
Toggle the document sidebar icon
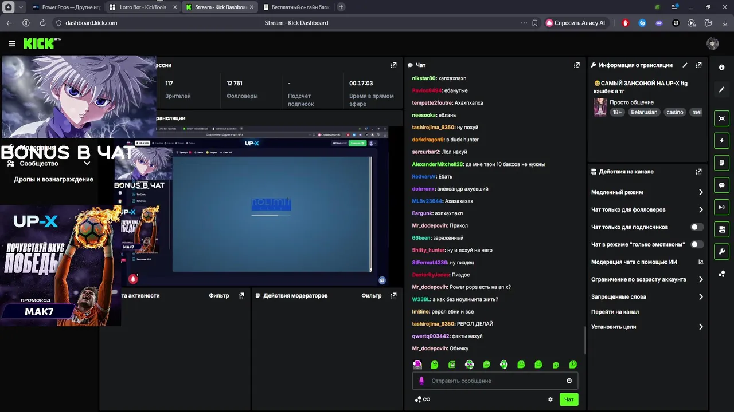coord(721,163)
